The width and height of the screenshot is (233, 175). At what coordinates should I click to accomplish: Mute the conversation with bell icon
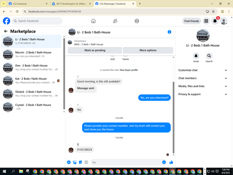196,56
